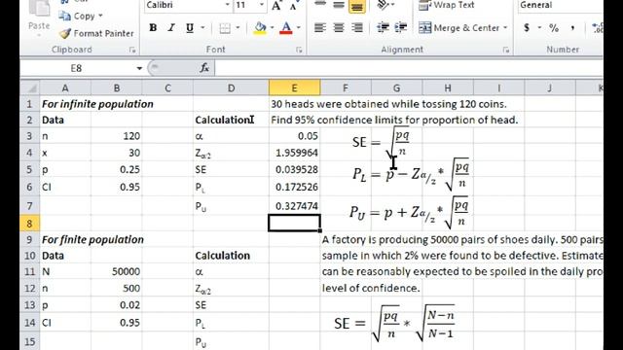This screenshot has height=350, width=623.
Task: Increase font size with grow icon
Action: pos(276,5)
